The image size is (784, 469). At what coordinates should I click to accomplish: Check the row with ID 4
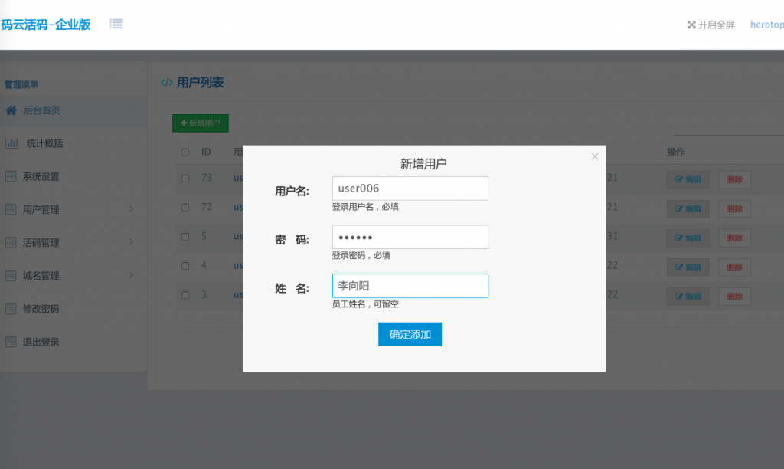[185, 266]
